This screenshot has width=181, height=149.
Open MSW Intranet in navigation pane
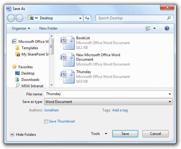[x=29, y=86]
